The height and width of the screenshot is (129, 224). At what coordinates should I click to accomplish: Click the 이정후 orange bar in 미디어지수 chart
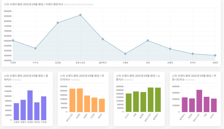click(94, 105)
